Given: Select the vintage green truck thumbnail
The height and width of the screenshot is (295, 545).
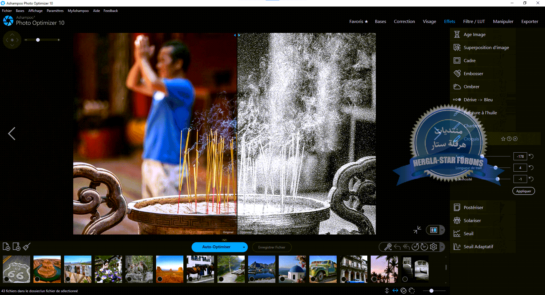Looking at the screenshot, I should (x=323, y=269).
